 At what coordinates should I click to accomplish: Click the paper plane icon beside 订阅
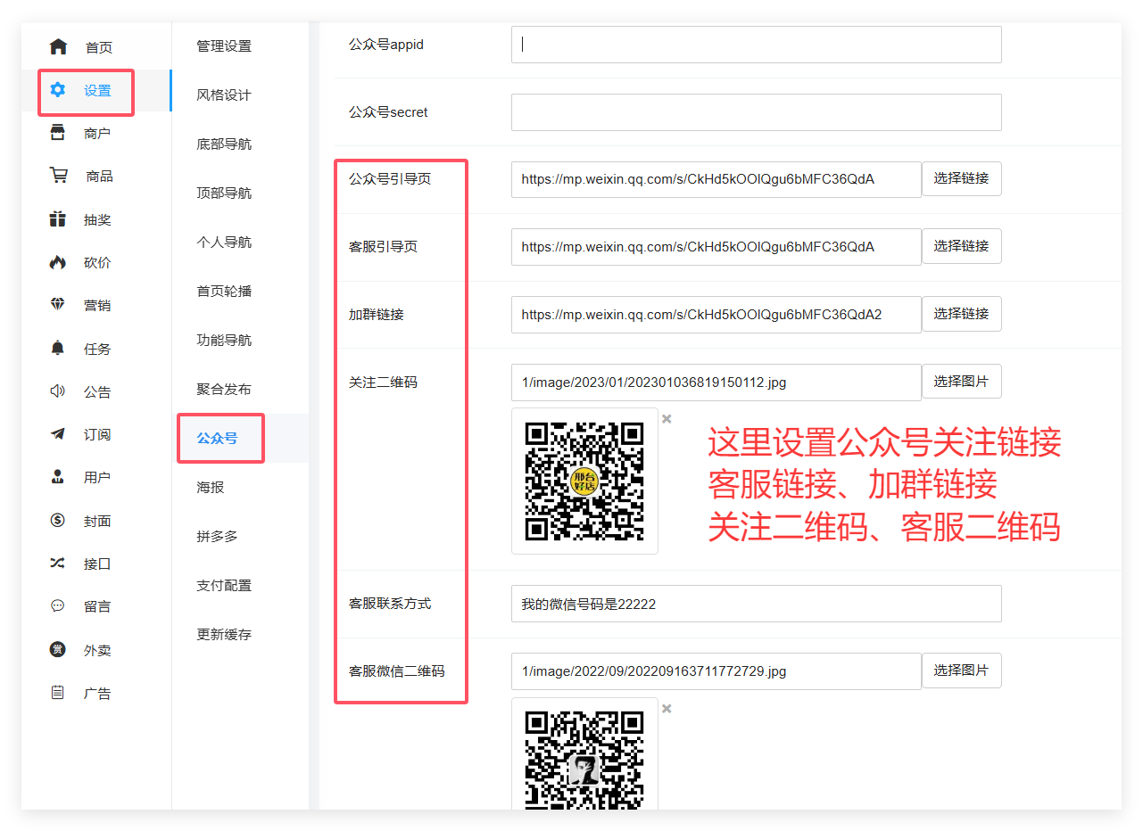point(58,434)
